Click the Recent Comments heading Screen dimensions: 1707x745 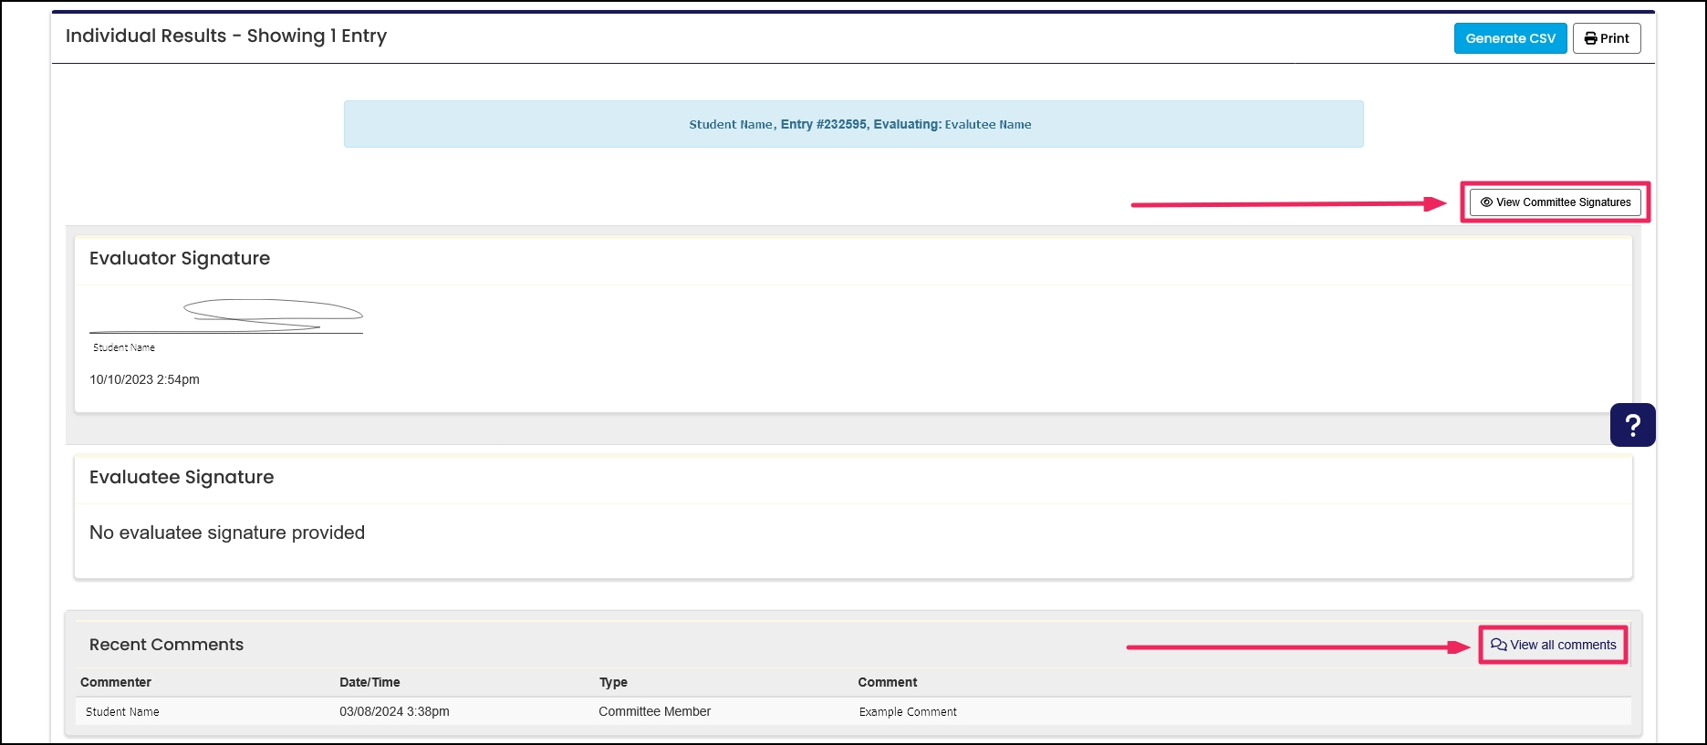[166, 645]
